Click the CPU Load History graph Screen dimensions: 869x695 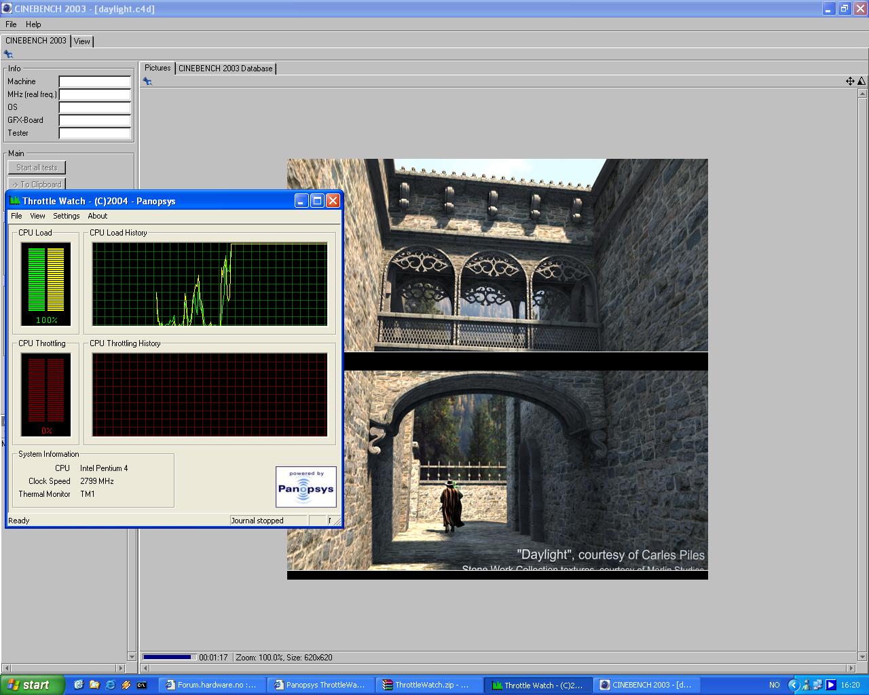(210, 284)
